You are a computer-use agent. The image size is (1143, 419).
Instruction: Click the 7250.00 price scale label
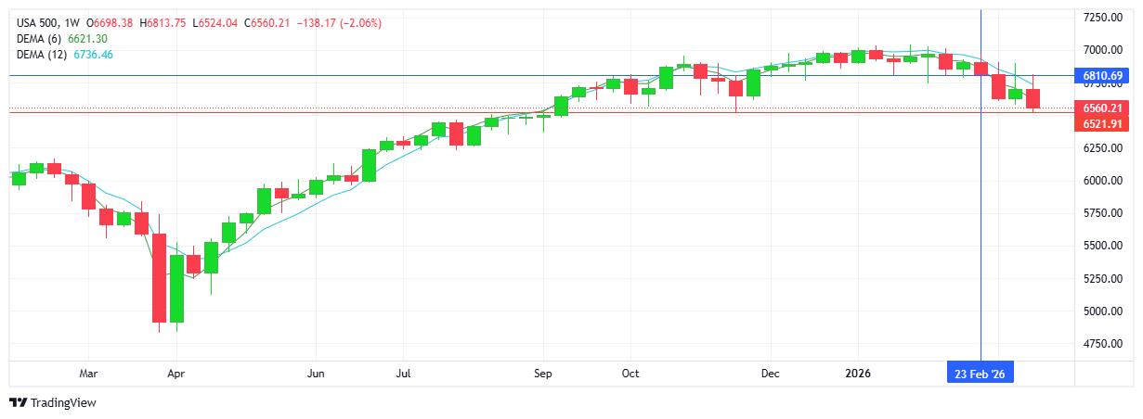pos(1103,18)
